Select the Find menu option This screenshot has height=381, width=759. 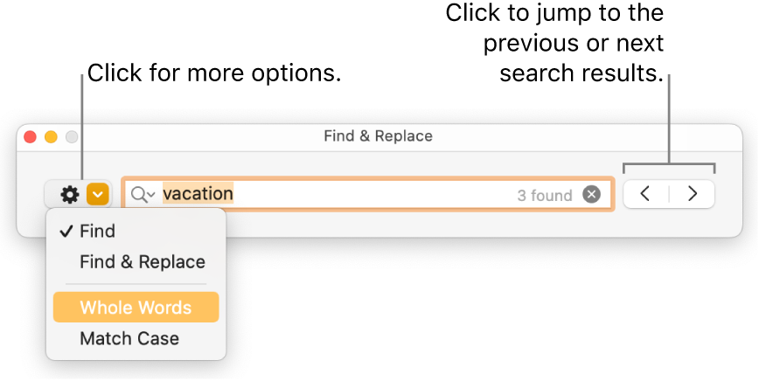pyautogui.click(x=97, y=232)
